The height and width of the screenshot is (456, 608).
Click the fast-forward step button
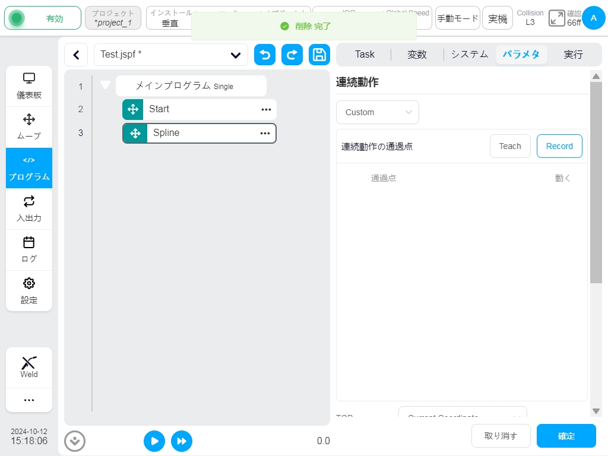pos(182,441)
